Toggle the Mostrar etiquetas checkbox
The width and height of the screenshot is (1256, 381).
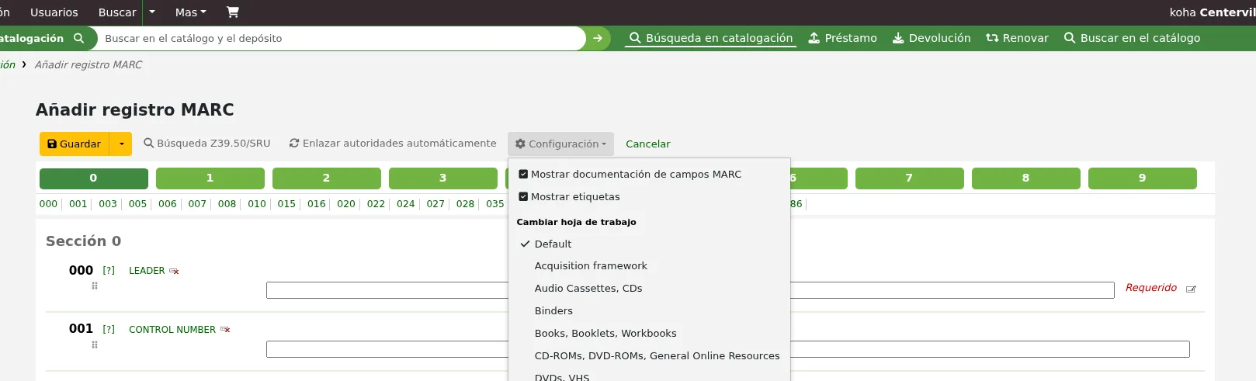(x=523, y=196)
